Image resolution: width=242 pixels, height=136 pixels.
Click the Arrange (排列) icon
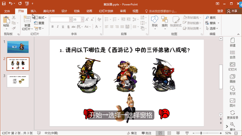pos(165,20)
